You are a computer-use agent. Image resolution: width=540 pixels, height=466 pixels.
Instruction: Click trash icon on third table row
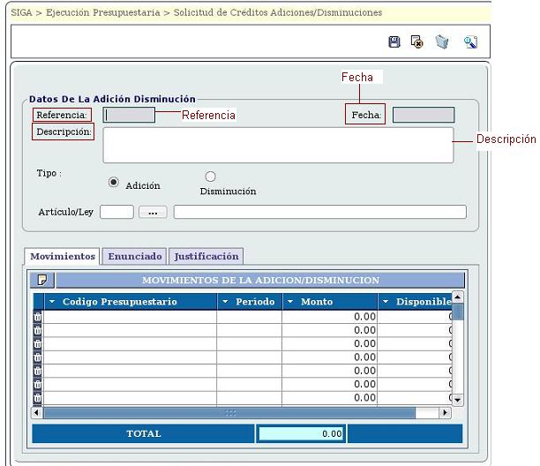coord(37,343)
